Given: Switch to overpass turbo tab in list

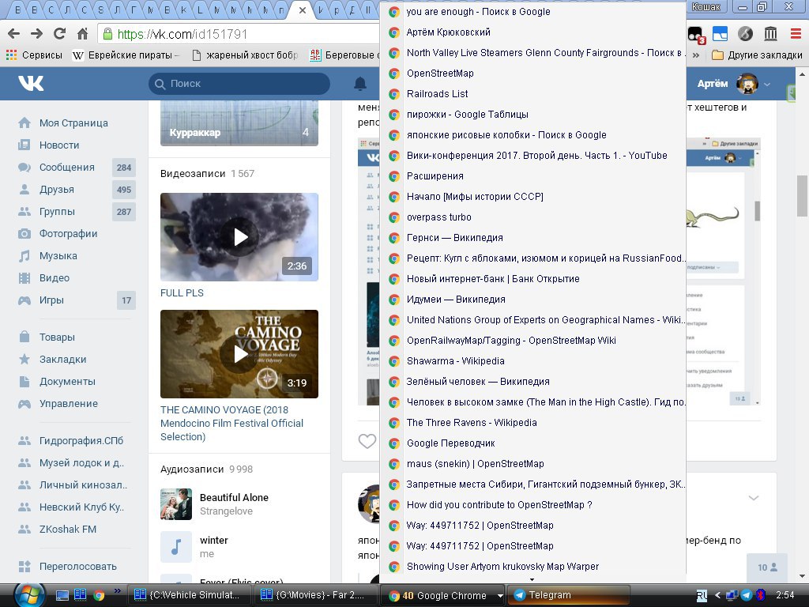Looking at the screenshot, I should 532,217.
